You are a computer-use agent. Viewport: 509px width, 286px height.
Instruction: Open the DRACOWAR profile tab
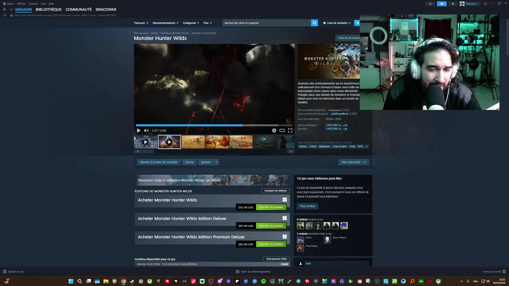tap(106, 10)
